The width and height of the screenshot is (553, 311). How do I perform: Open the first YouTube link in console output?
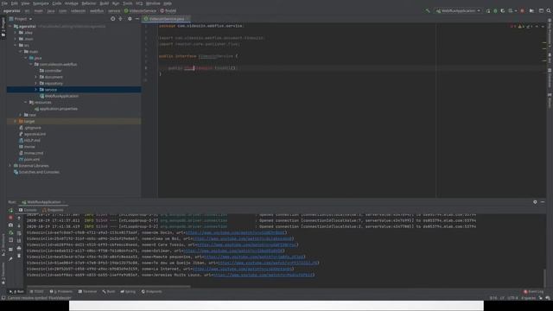click(x=235, y=232)
